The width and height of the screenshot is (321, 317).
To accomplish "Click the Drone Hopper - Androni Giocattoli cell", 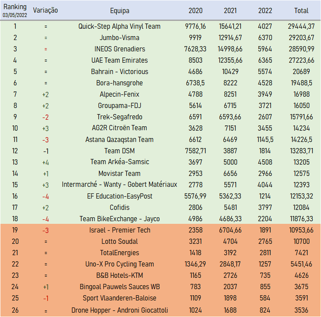I will (119, 310).
